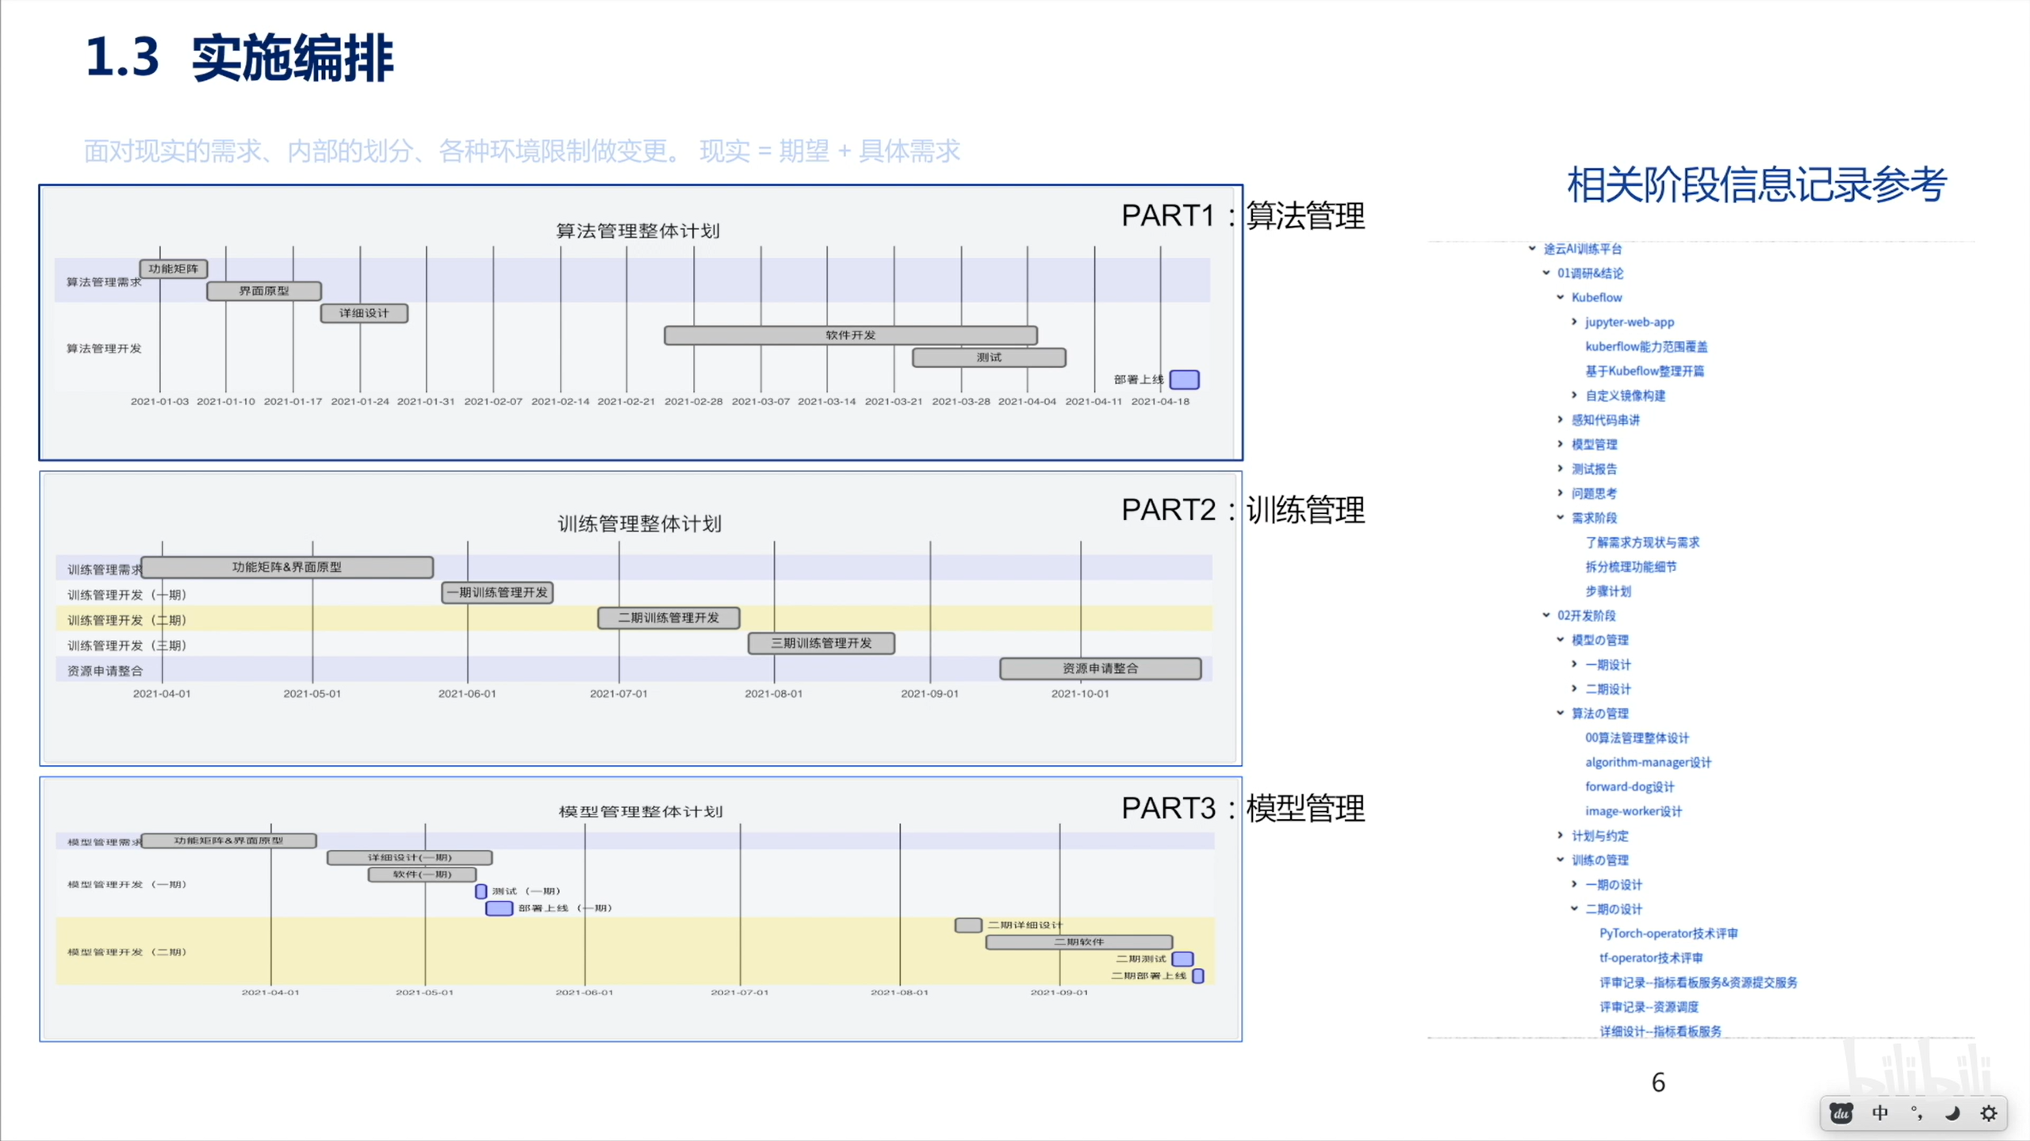Click the 软件开发 Gantt bar
Screen dimensions: 2030x1141
coord(850,335)
